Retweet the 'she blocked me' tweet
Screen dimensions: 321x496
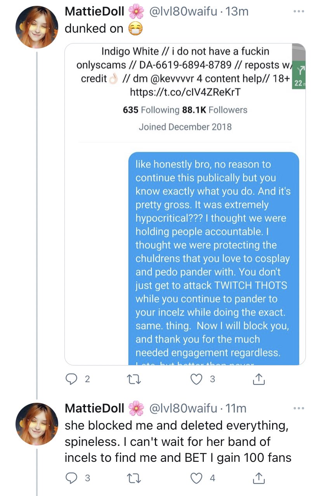(134, 478)
